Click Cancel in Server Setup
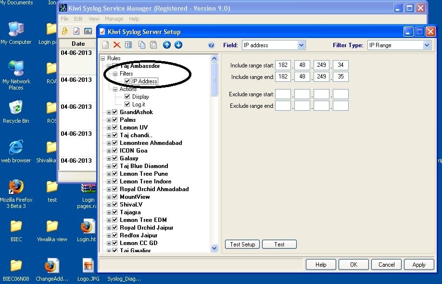 coord(387,265)
